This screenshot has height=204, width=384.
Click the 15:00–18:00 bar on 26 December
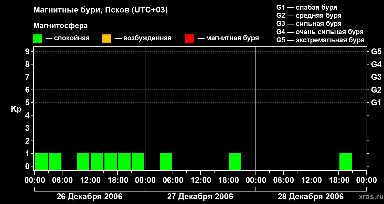click(111, 162)
